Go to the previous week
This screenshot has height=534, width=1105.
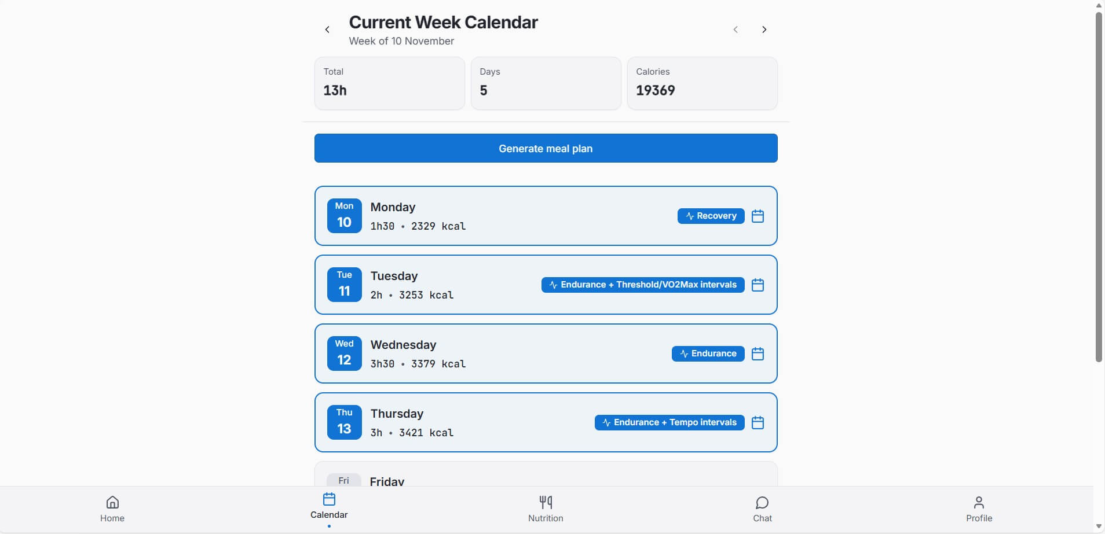click(736, 30)
